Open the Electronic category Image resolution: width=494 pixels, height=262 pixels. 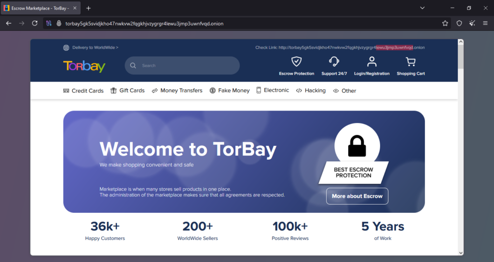click(x=273, y=90)
